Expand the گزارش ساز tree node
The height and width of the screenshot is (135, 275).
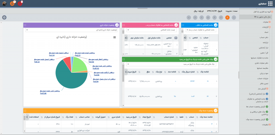267,89
